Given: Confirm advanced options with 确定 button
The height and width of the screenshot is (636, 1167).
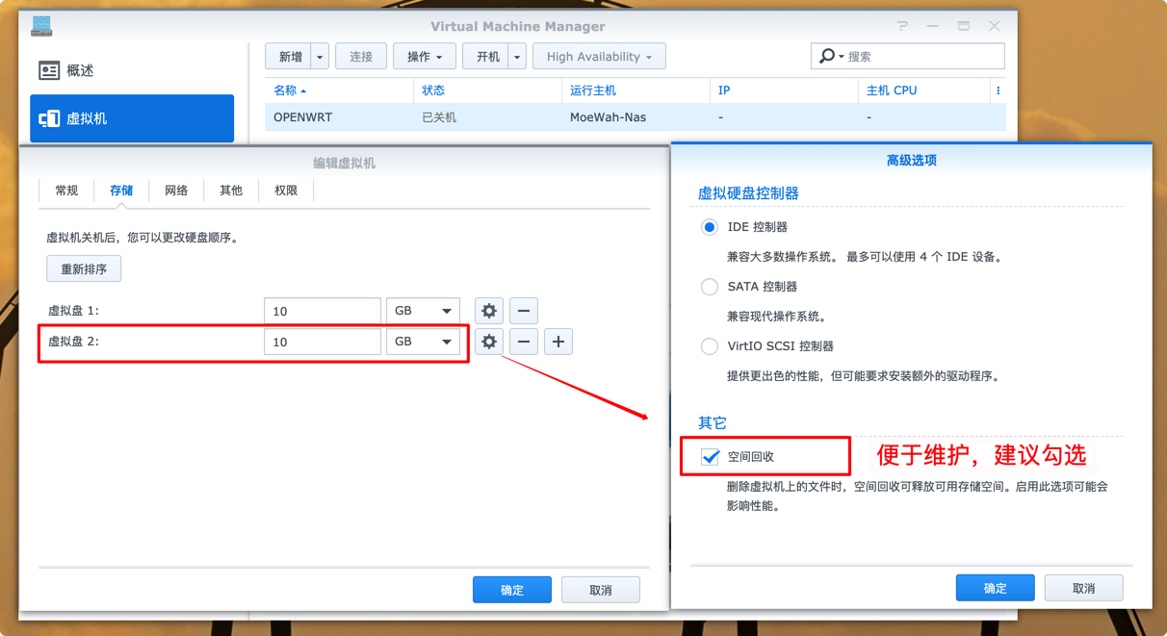Looking at the screenshot, I should point(995,588).
